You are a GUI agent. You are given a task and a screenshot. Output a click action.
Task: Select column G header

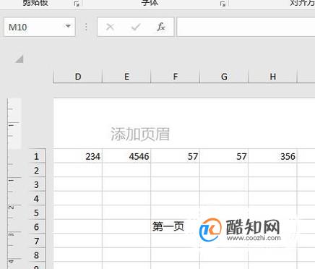(x=224, y=77)
